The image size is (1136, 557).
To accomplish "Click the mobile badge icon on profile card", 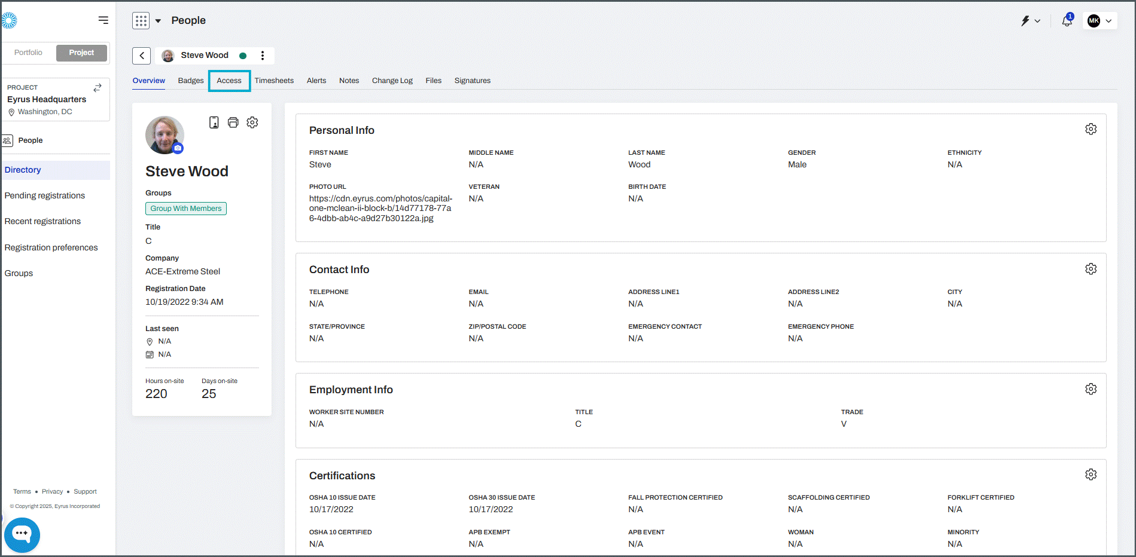I will pyautogui.click(x=214, y=123).
